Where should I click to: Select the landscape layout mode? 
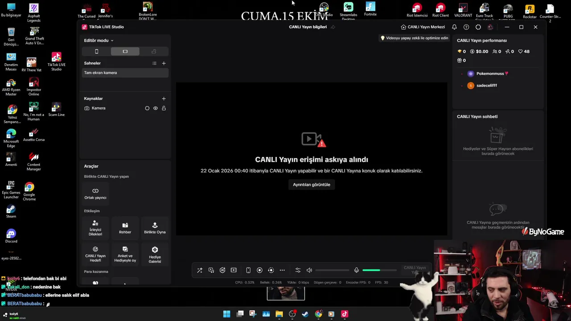(x=125, y=51)
